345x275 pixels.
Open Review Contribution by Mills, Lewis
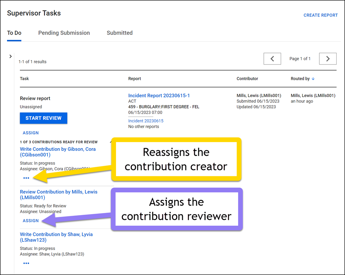(x=58, y=194)
